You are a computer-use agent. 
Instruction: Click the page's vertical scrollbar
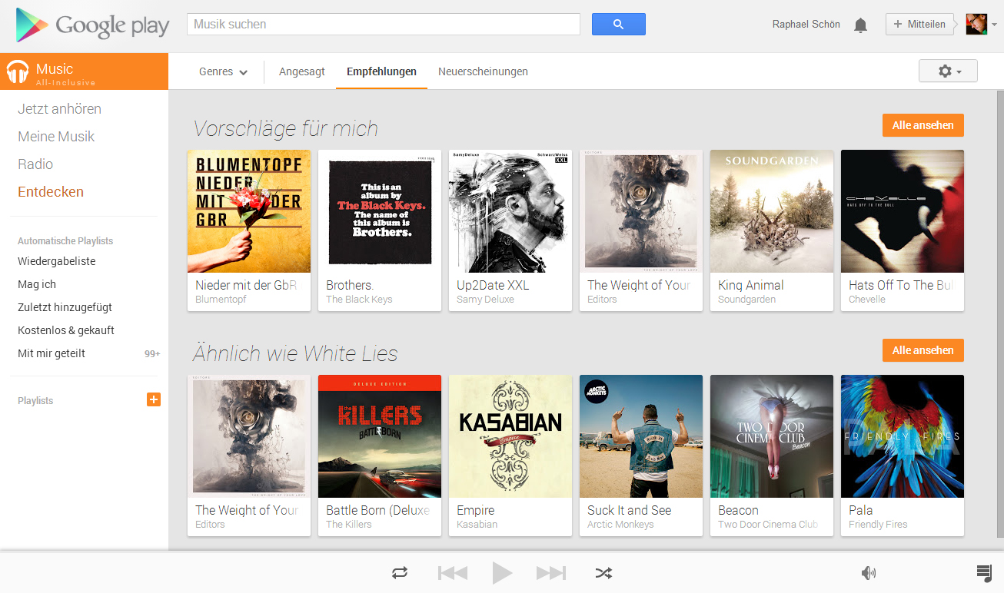1000,313
